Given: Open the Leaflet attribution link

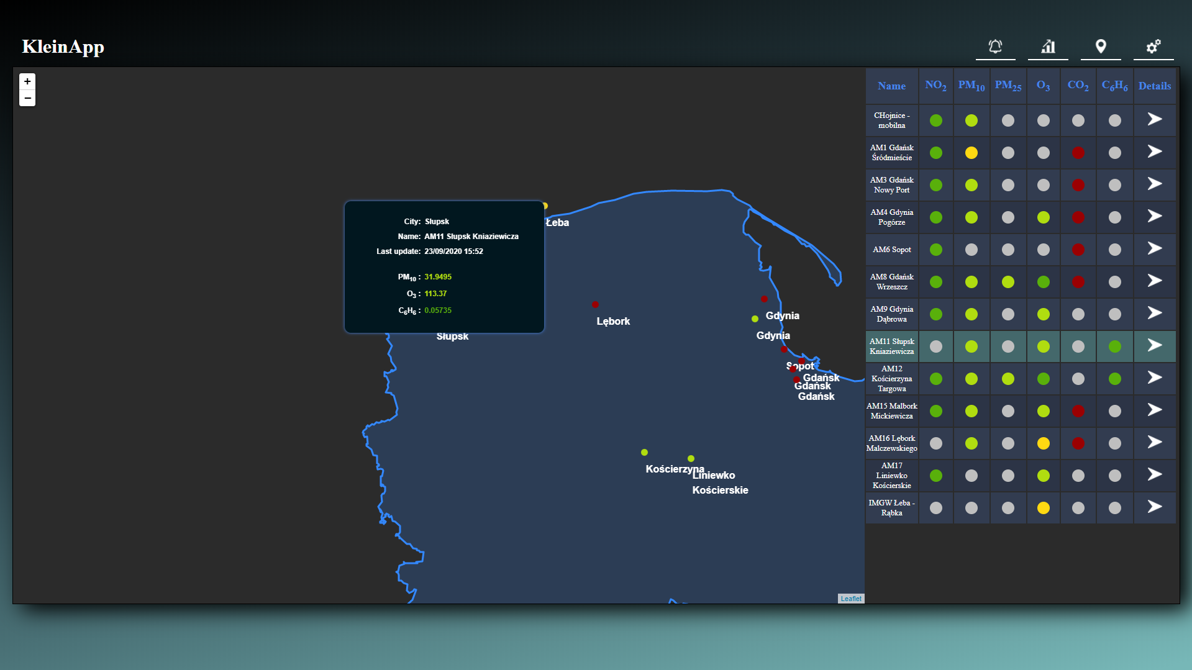Looking at the screenshot, I should pos(850,598).
